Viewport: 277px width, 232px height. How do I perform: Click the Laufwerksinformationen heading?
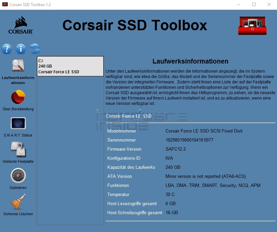click(x=190, y=61)
